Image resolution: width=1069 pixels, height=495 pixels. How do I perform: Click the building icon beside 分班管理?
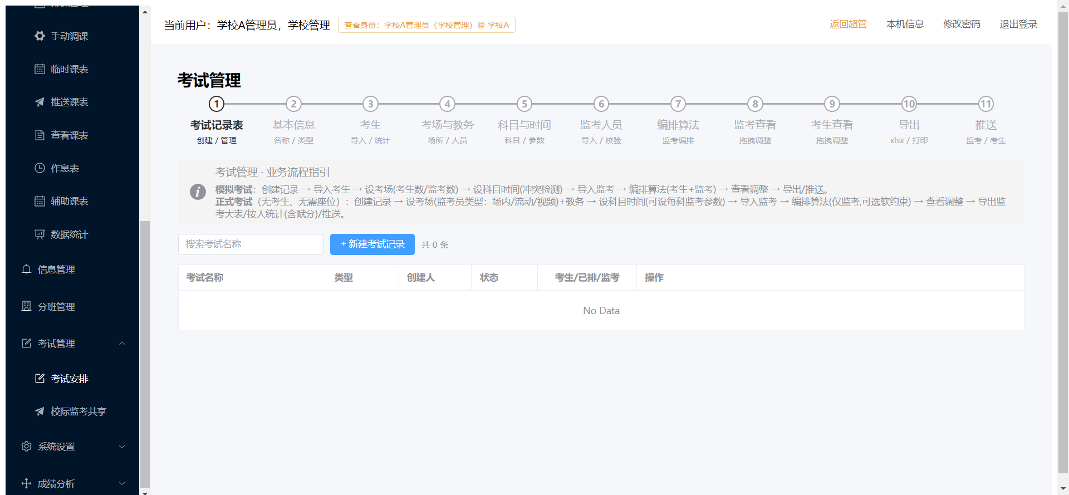click(26, 306)
